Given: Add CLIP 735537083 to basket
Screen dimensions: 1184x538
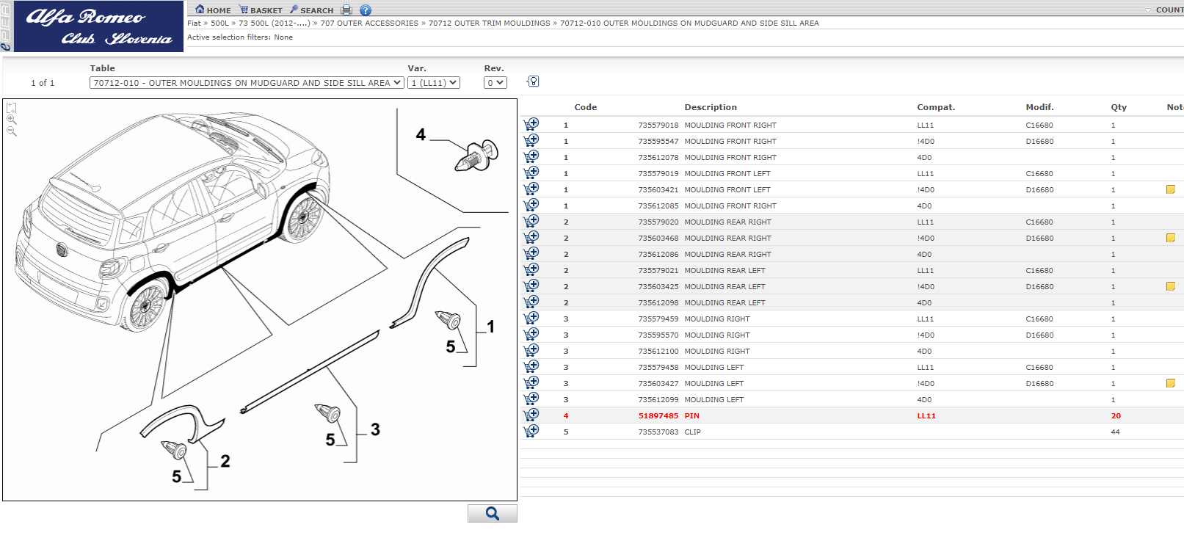Looking at the screenshot, I should pyautogui.click(x=531, y=431).
